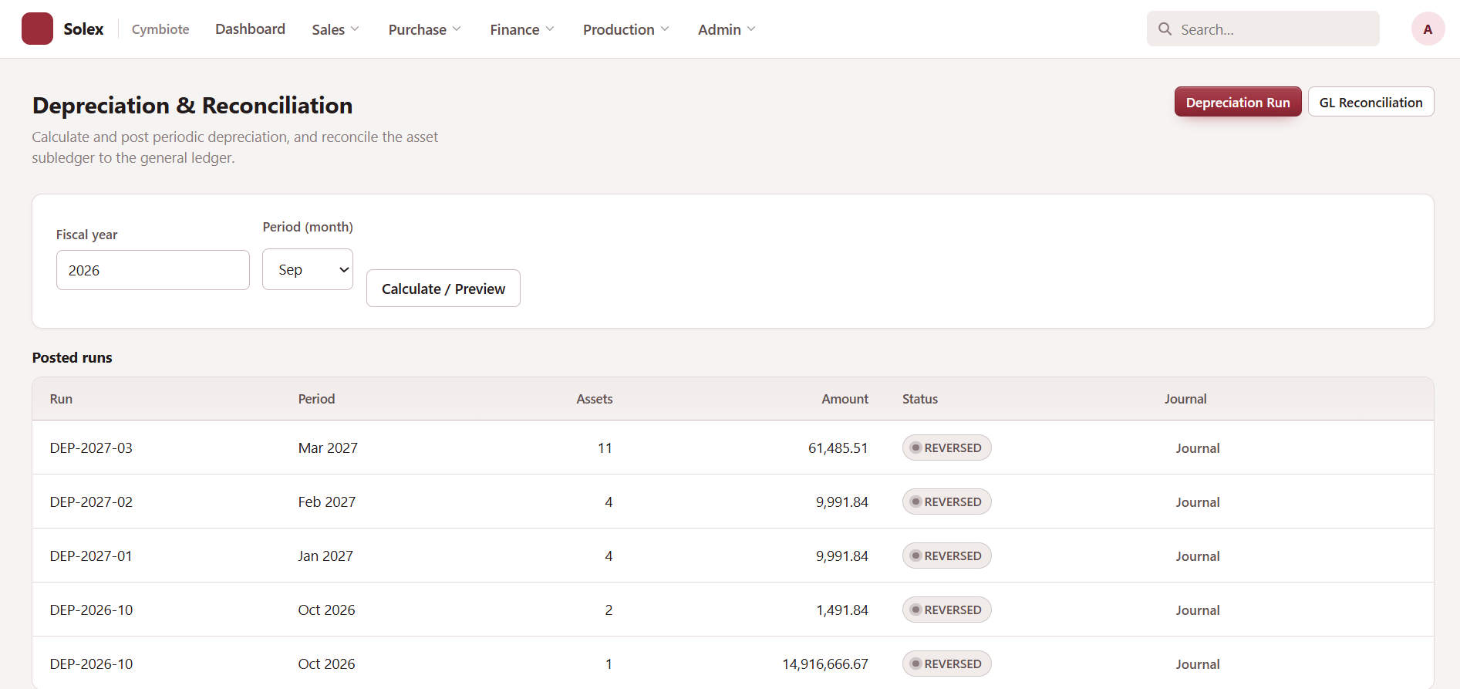Click the Mar 2027 period cell
This screenshot has height=689, width=1460.
click(328, 448)
